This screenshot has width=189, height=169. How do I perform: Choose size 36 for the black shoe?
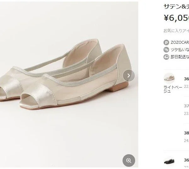coord(186,160)
